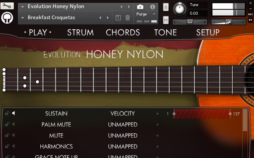Go to previous instrument arrow
The height and width of the screenshot is (158, 254).
tap(121, 7)
